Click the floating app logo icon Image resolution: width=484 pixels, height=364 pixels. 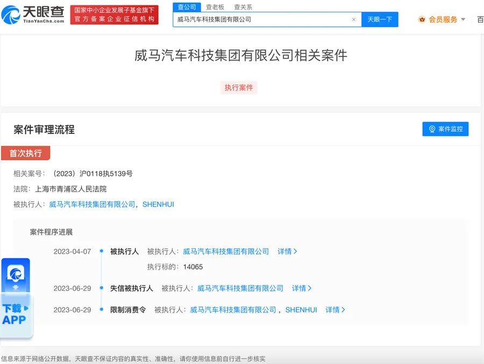coord(16,274)
